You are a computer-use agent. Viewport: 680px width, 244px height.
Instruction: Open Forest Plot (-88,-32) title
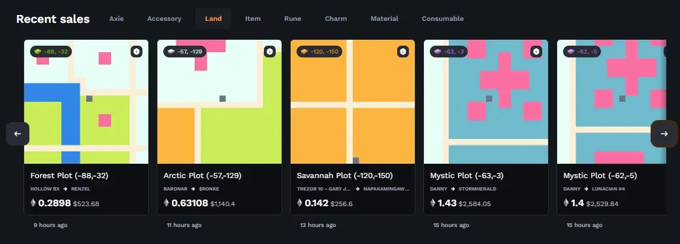tap(69, 176)
